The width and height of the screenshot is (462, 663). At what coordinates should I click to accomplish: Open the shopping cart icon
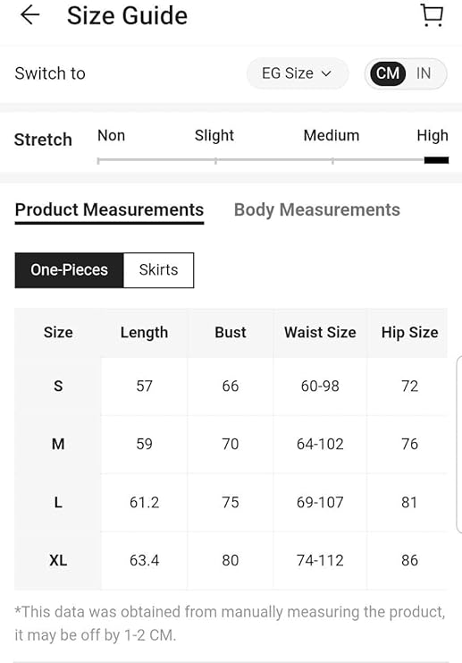coord(432,15)
